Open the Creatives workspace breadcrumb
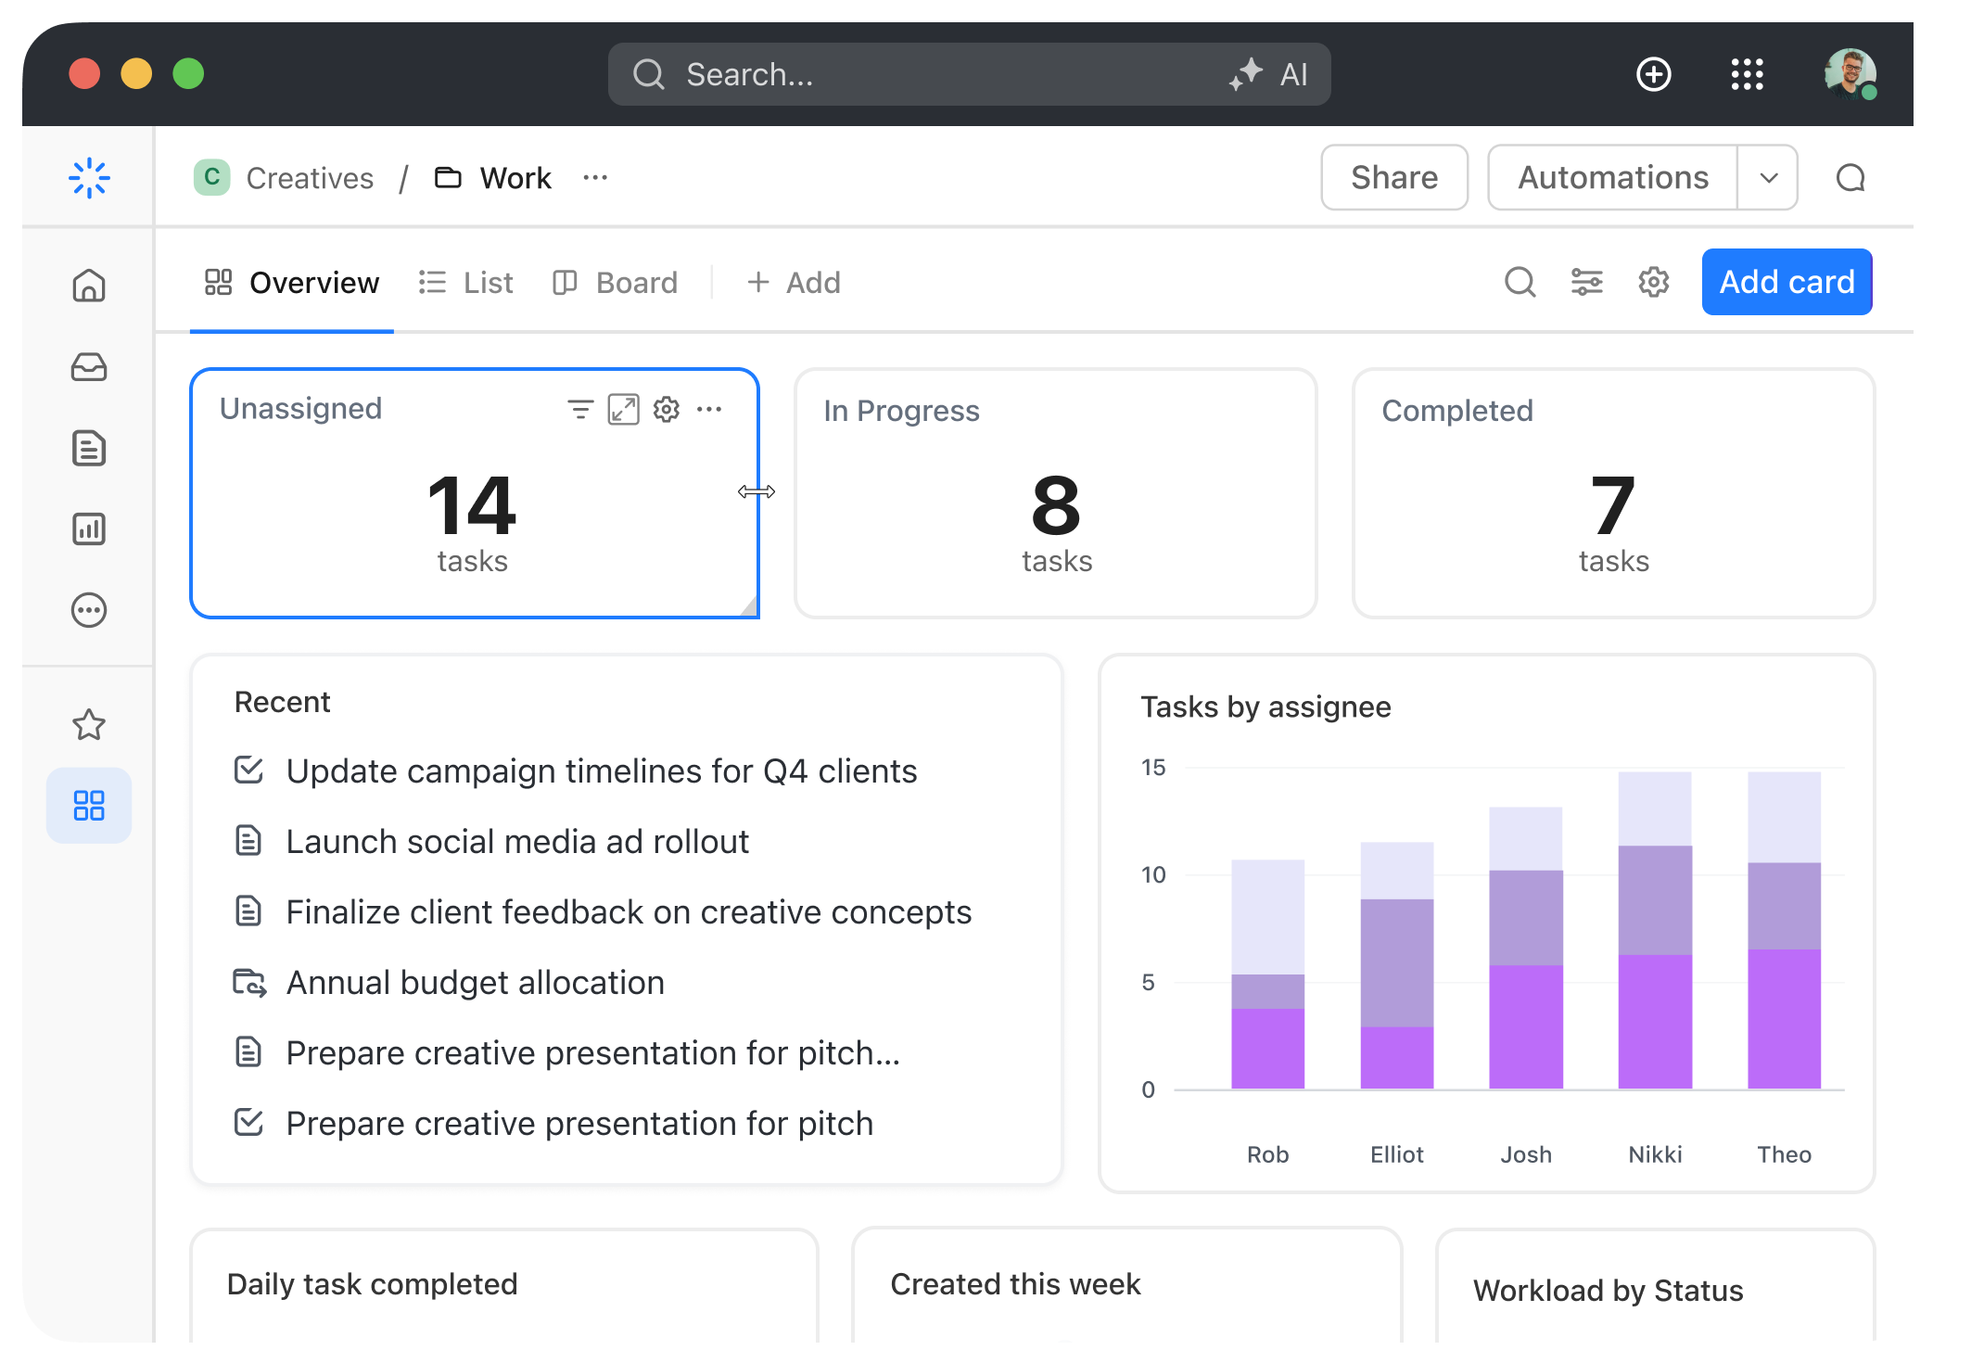Screen dimensions: 1984x1350 coord(284,177)
